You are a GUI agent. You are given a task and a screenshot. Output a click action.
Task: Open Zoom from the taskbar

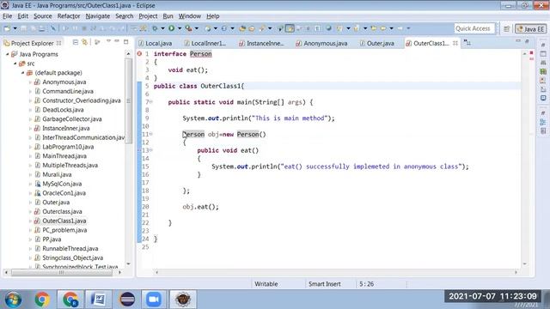coord(154,300)
